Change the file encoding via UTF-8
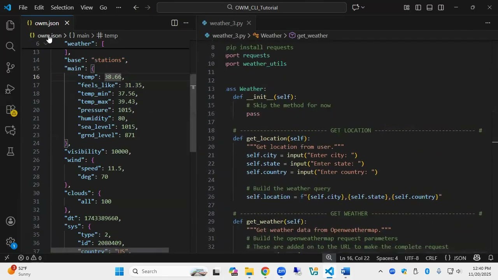The width and height of the screenshot is (498, 280). tap(412, 258)
